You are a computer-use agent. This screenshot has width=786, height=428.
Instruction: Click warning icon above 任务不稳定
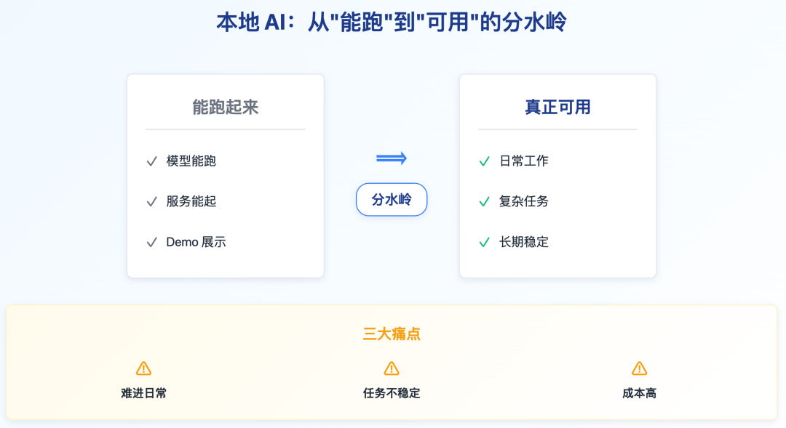[x=392, y=368]
